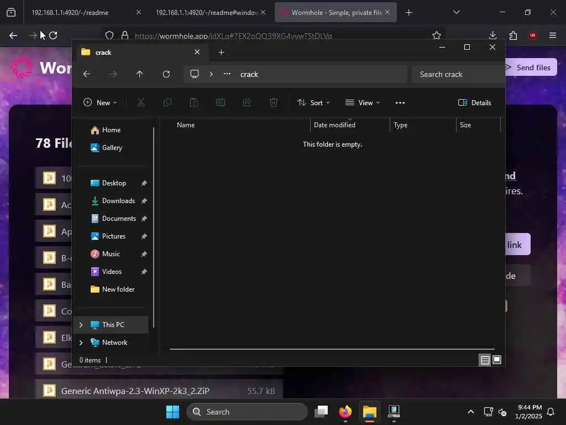
Task: Open the Firefox tab manager icon
Action: pos(11,12)
